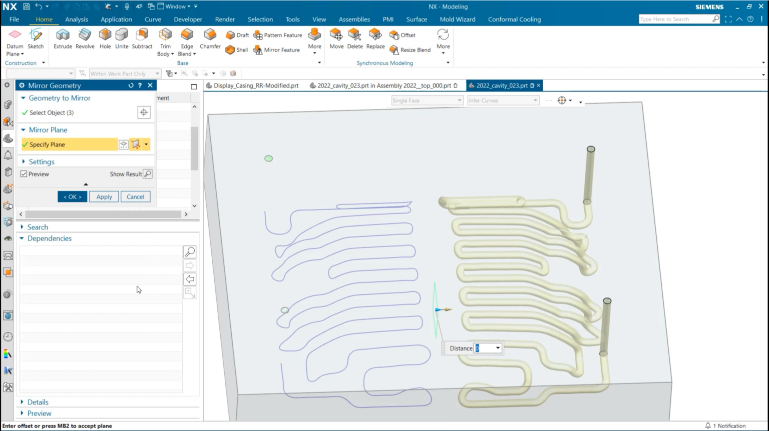Select the Revolve tool
Viewport: 769px width, 431px height.
[85, 40]
